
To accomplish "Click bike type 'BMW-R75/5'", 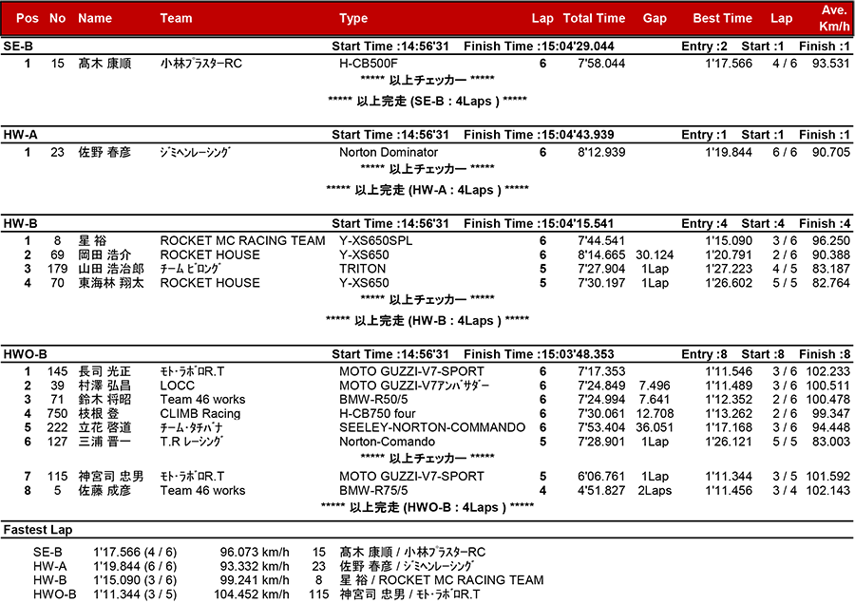I will point(373,491).
